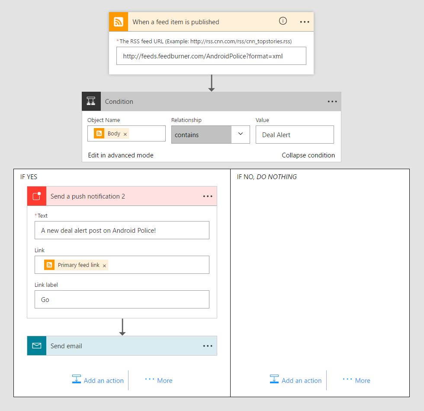Open the contains relationship dropdown
The height and width of the screenshot is (411, 424).
tap(241, 135)
